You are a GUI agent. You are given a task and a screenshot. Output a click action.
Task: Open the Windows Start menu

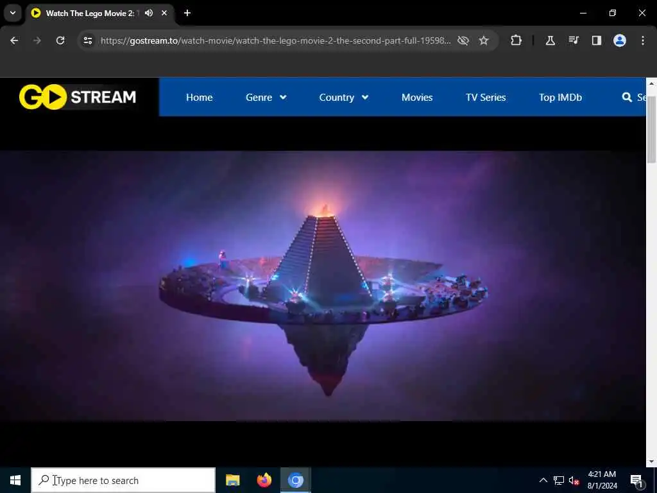[x=15, y=480]
